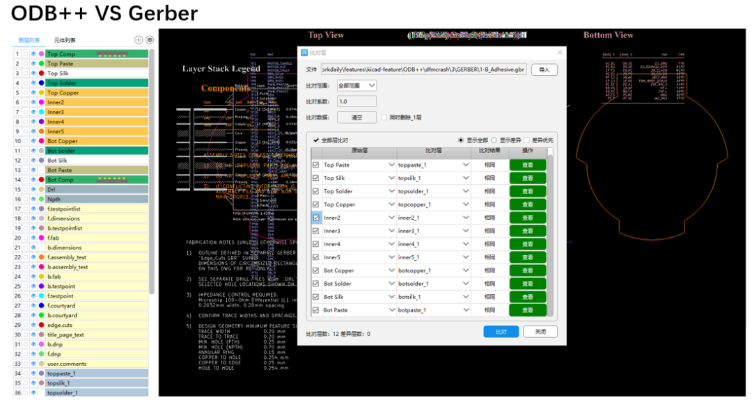This screenshot has height=404, width=752.
Task: Hide the b.testpoint layer
Action: [x=33, y=286]
